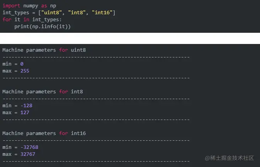This screenshot has height=167, width=260.
Task: Click the min value -128
Action: [26, 106]
